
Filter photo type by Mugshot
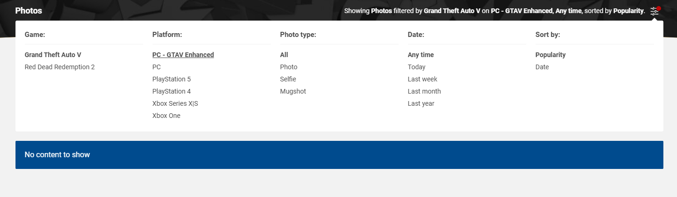(x=293, y=91)
